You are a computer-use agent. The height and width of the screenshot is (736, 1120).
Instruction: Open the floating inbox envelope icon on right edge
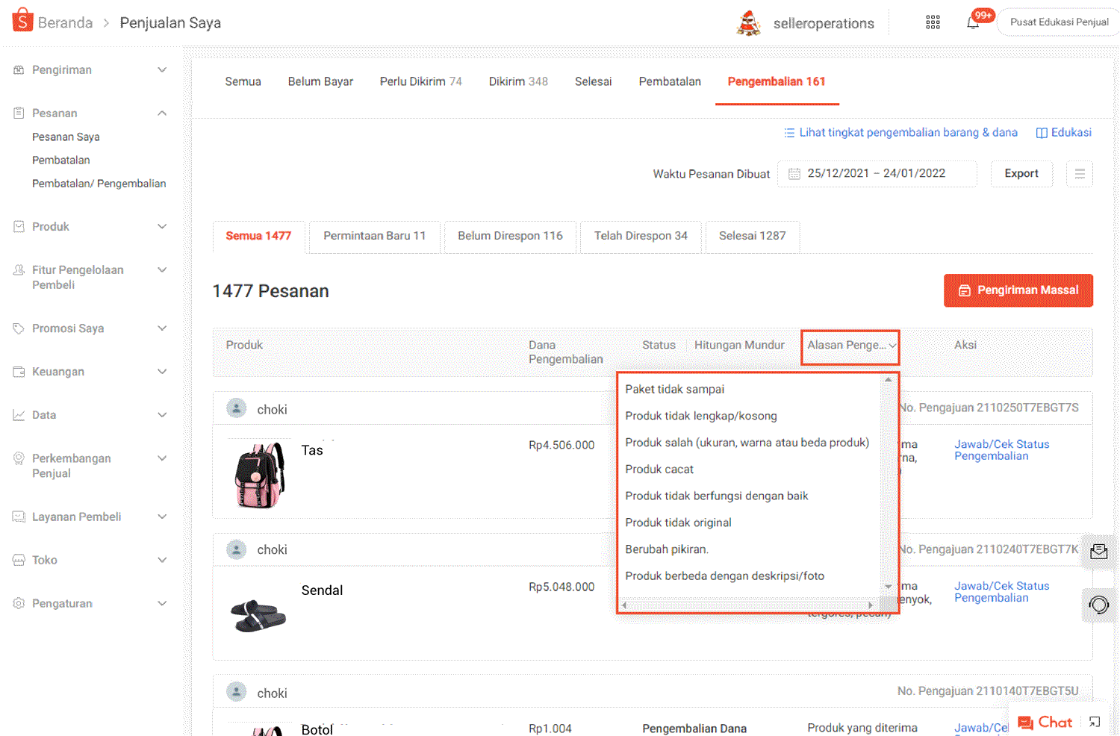tap(1098, 551)
